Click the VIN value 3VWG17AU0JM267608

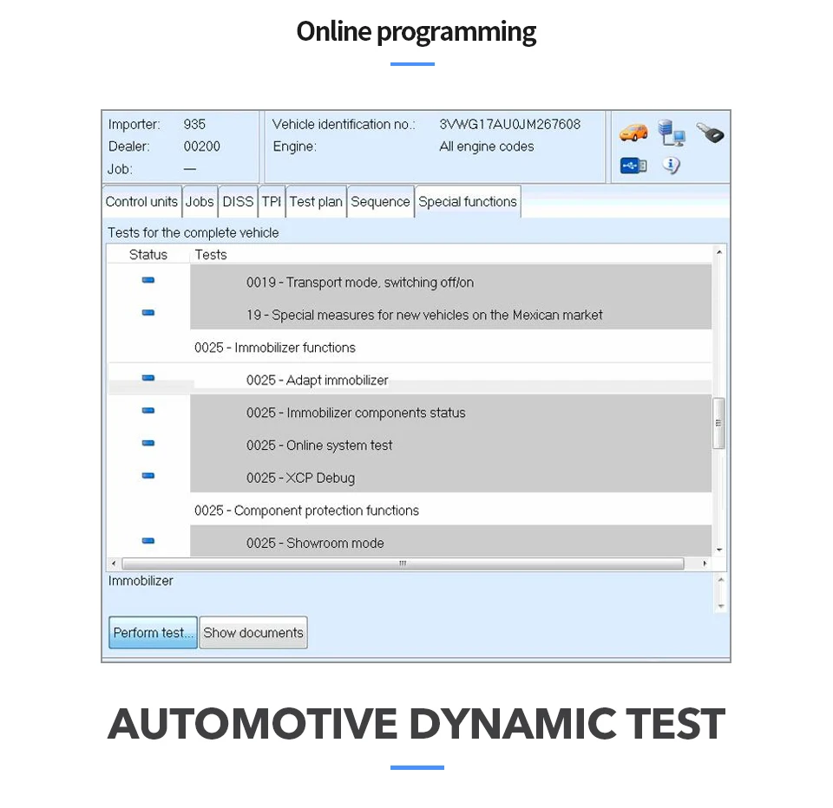tap(510, 124)
